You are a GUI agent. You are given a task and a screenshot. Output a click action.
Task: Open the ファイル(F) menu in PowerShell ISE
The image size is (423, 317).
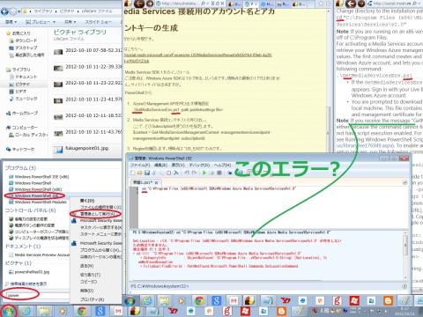coord(139,166)
